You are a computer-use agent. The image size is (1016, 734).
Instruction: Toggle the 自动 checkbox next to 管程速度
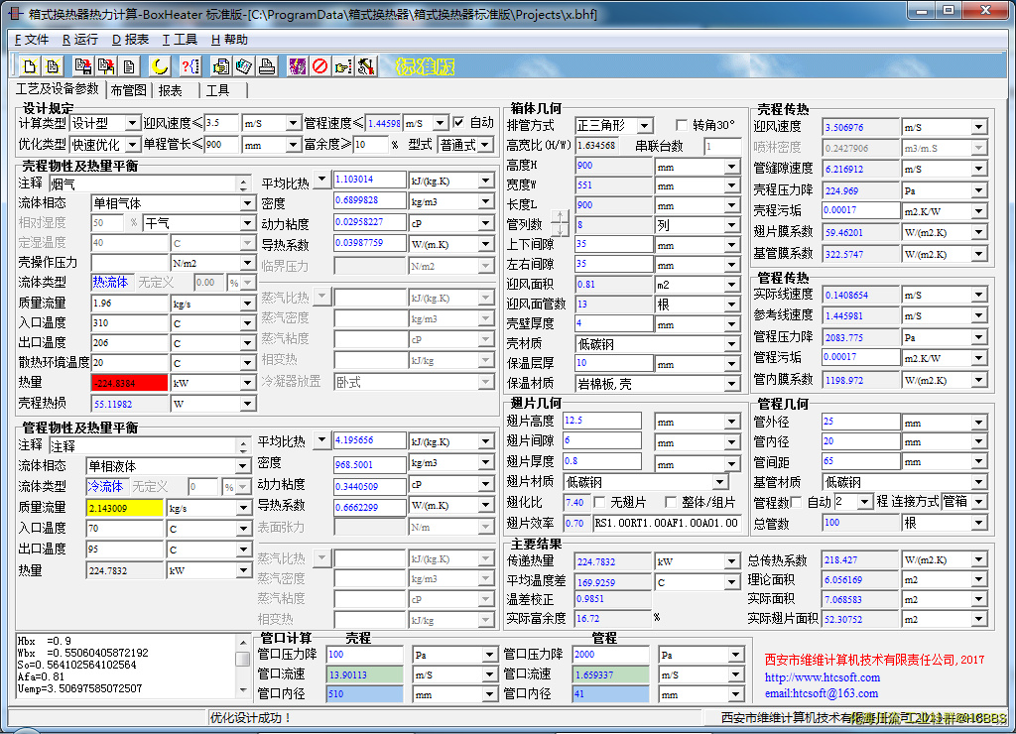(458, 123)
